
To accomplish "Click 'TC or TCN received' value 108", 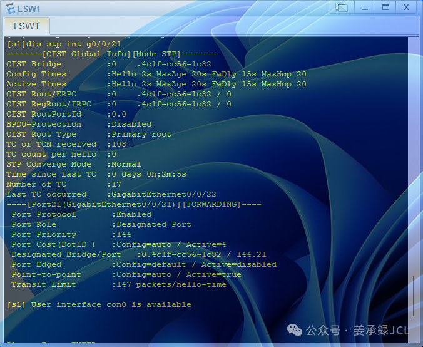I will click(119, 144).
